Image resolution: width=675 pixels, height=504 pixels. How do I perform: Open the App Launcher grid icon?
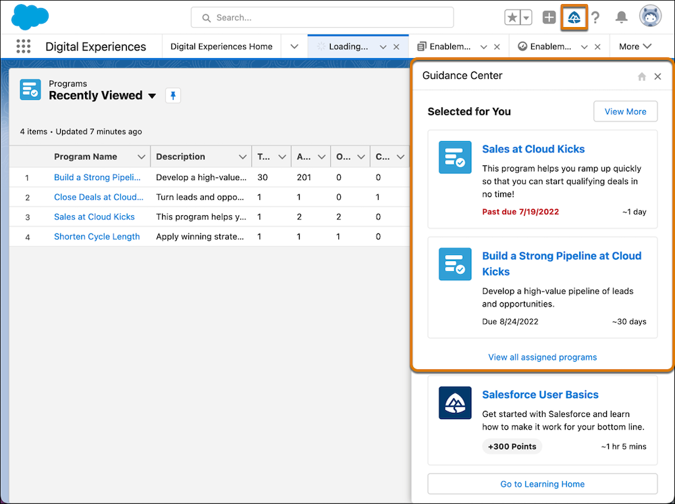[x=23, y=46]
